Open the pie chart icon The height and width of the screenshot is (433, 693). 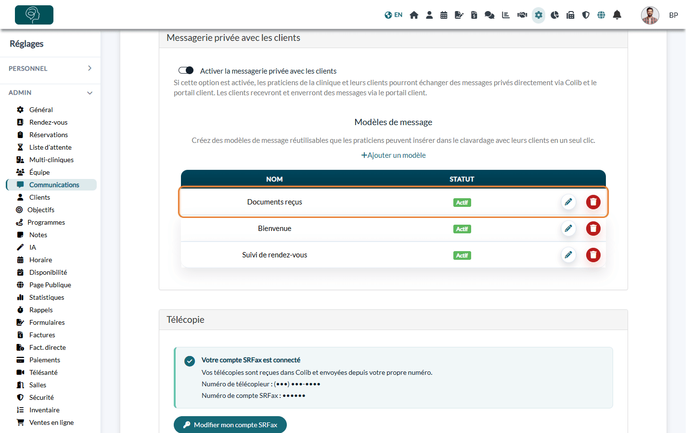pyautogui.click(x=555, y=15)
